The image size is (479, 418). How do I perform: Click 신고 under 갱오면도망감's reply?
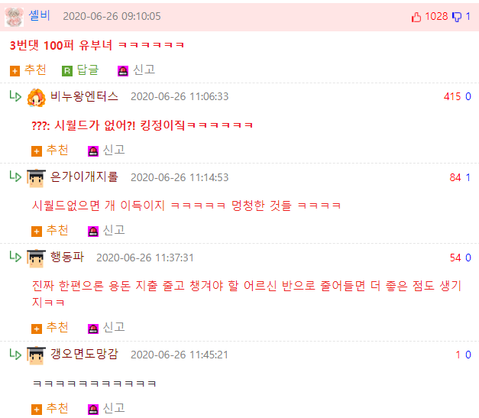(x=107, y=409)
